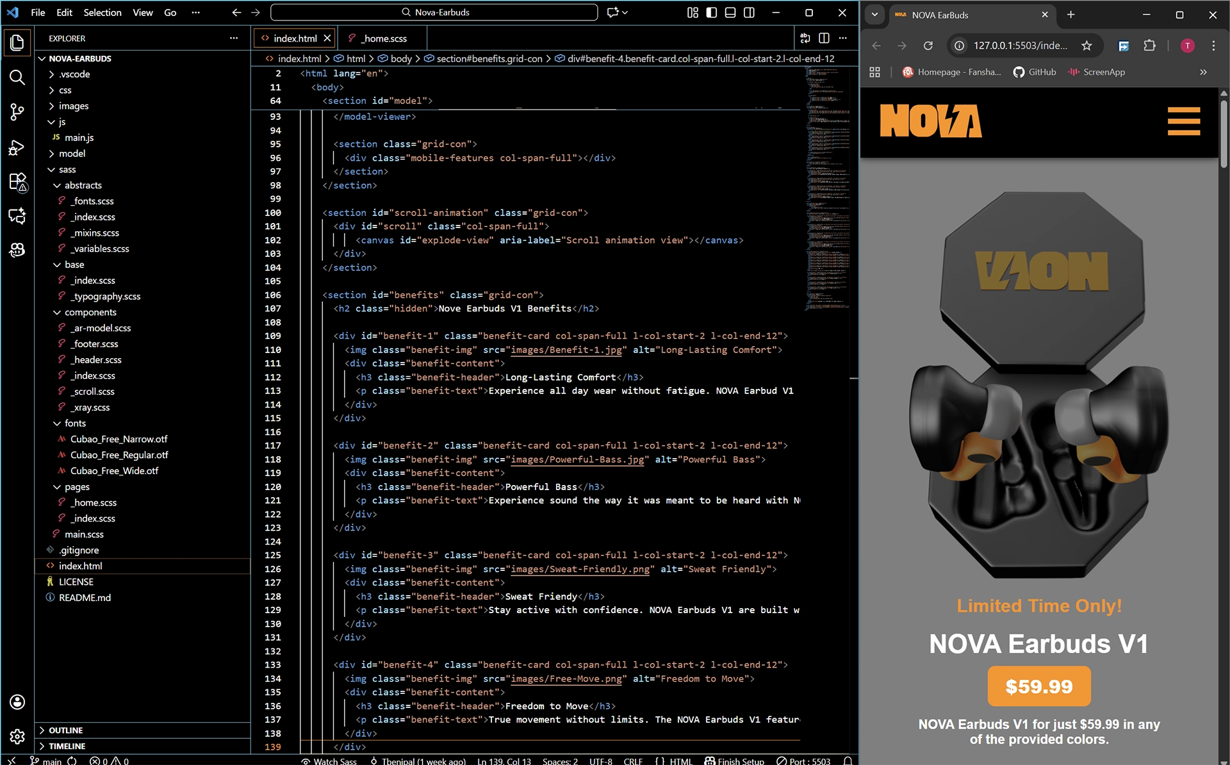Viewport: 1230px width, 765px height.
Task: Open the Selection menu
Action: (102, 12)
